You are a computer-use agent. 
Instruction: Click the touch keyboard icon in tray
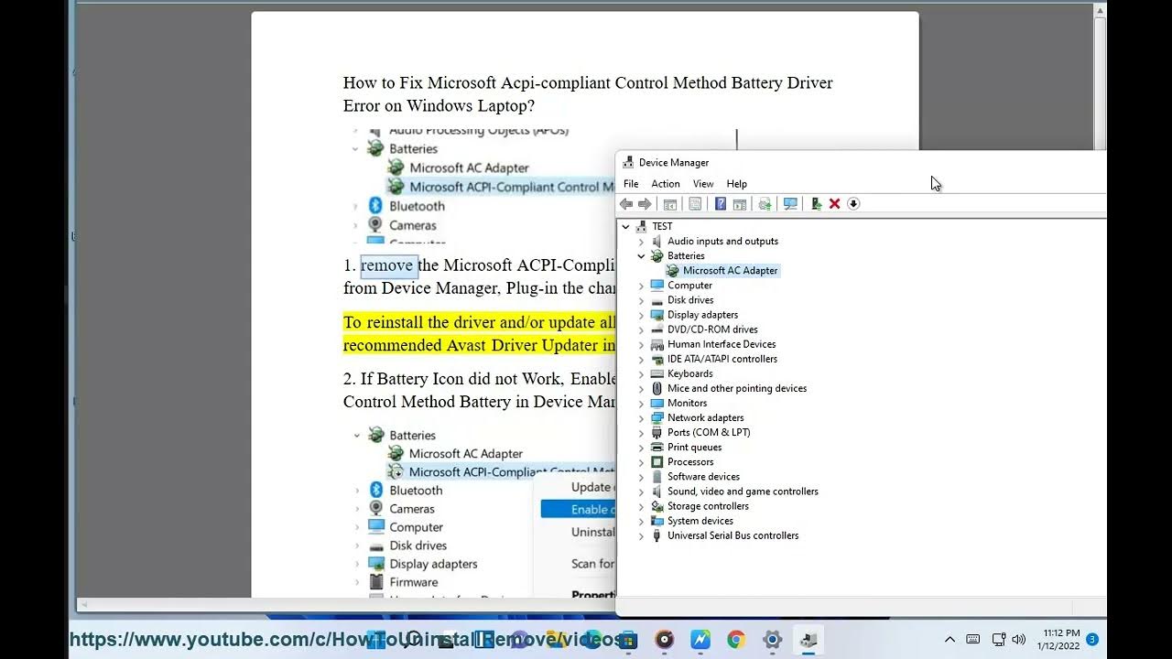pyautogui.click(x=973, y=640)
